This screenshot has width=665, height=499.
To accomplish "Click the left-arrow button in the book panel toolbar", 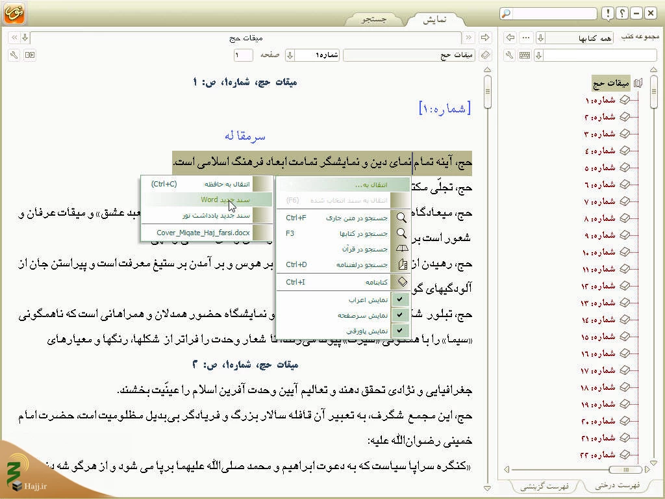I will point(510,38).
